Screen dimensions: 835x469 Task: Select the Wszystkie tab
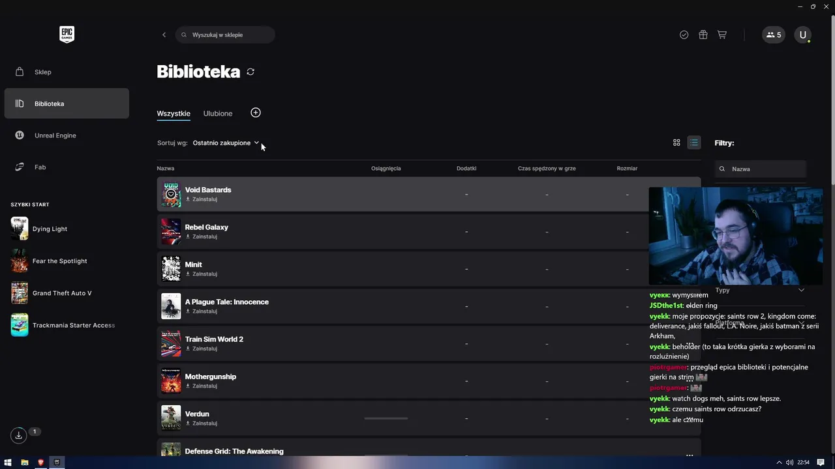tap(174, 113)
